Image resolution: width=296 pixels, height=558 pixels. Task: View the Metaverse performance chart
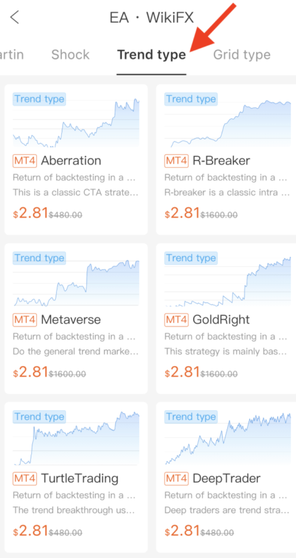[x=76, y=279]
